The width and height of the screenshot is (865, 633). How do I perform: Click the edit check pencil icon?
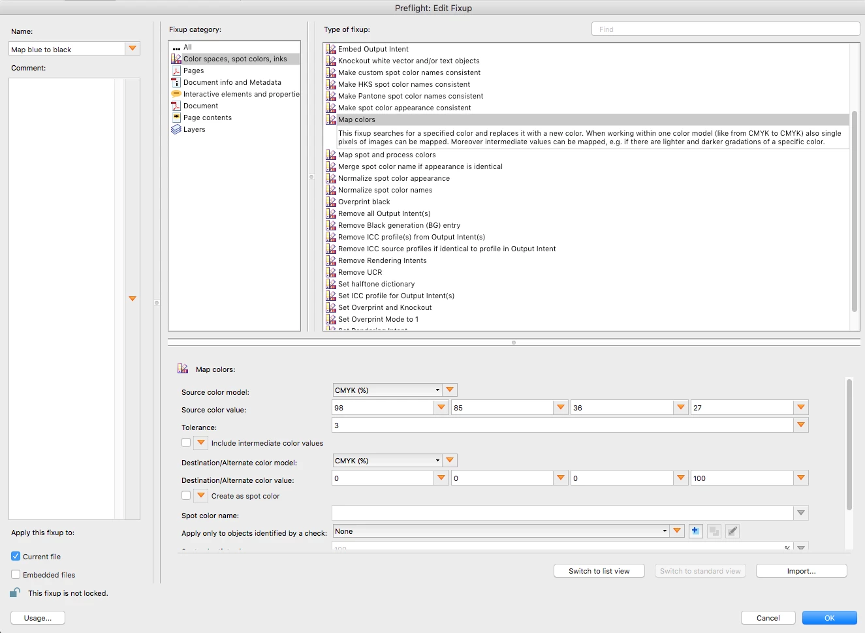click(x=732, y=531)
